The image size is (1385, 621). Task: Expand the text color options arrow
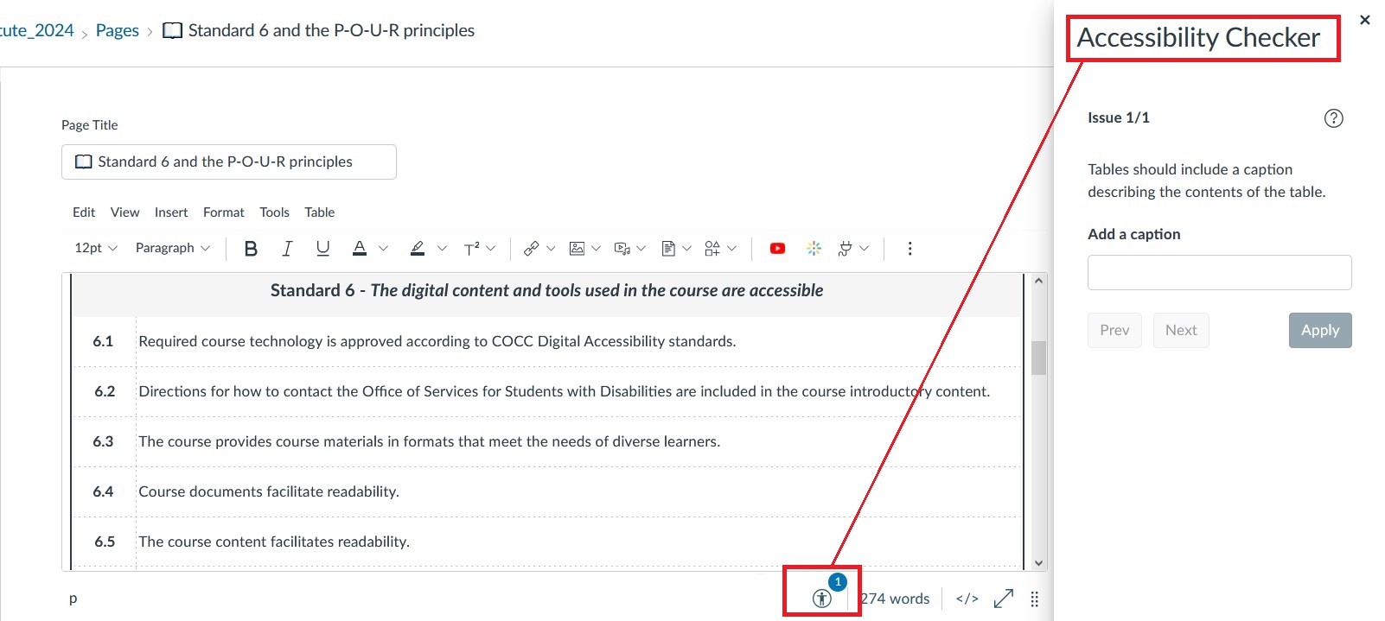point(384,249)
